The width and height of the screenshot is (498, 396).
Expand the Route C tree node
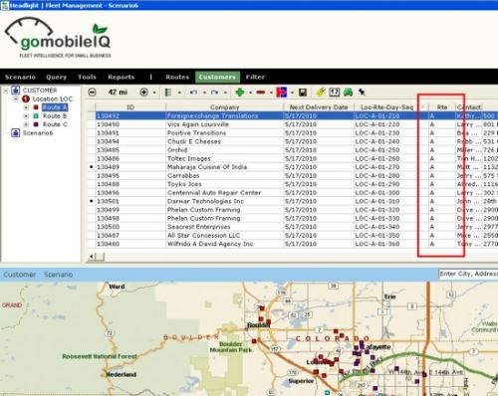click(26, 124)
